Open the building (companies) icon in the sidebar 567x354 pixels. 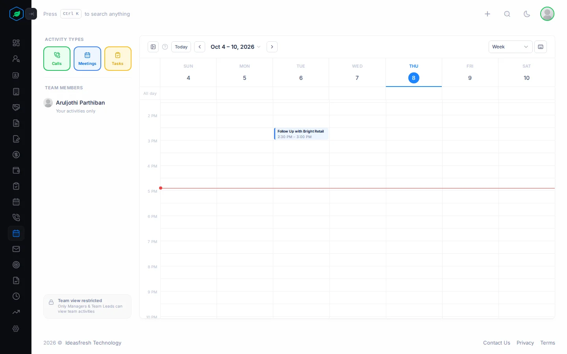[16, 92]
